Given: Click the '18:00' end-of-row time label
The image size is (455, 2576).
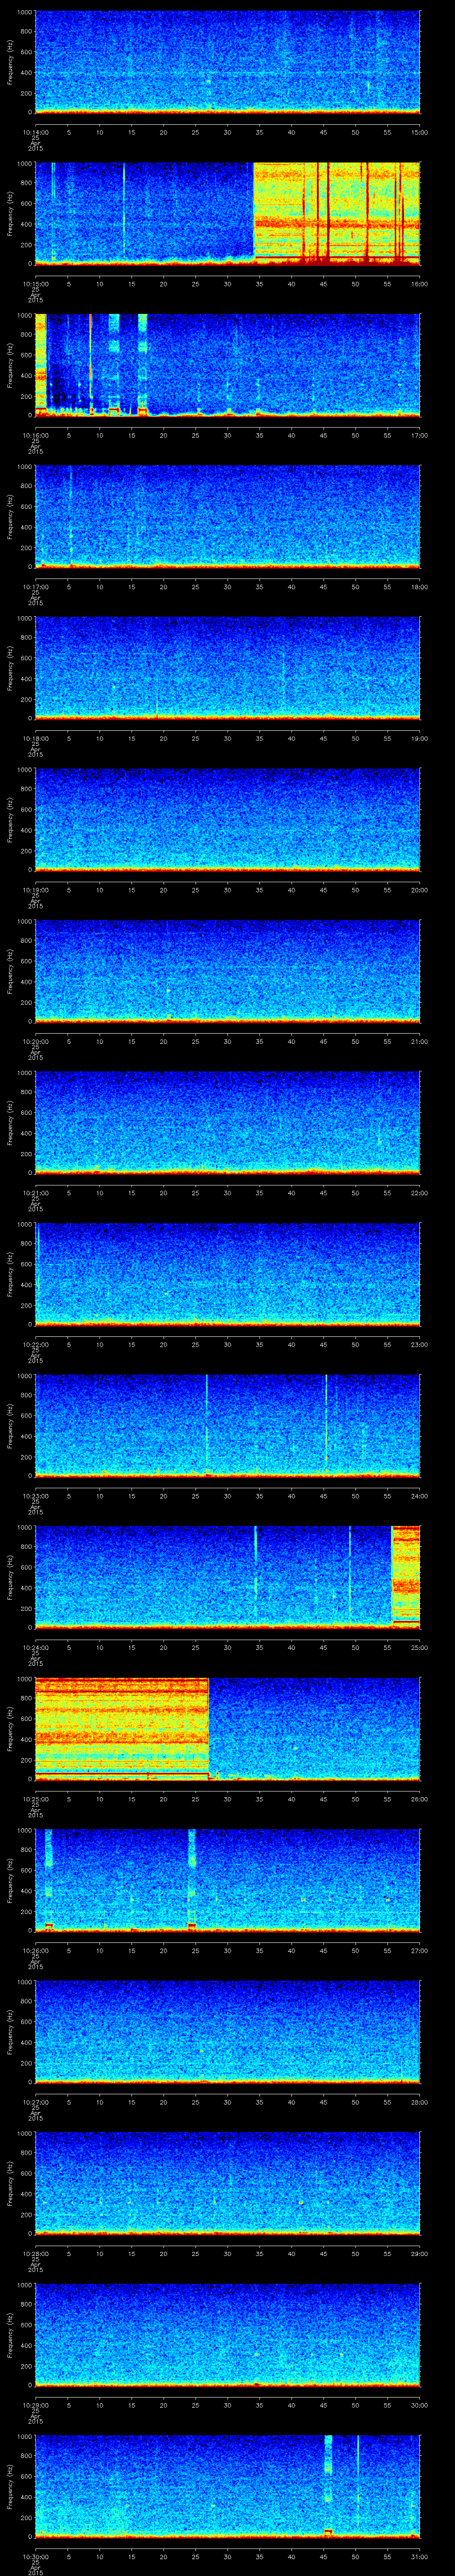Looking at the screenshot, I should [x=420, y=587].
